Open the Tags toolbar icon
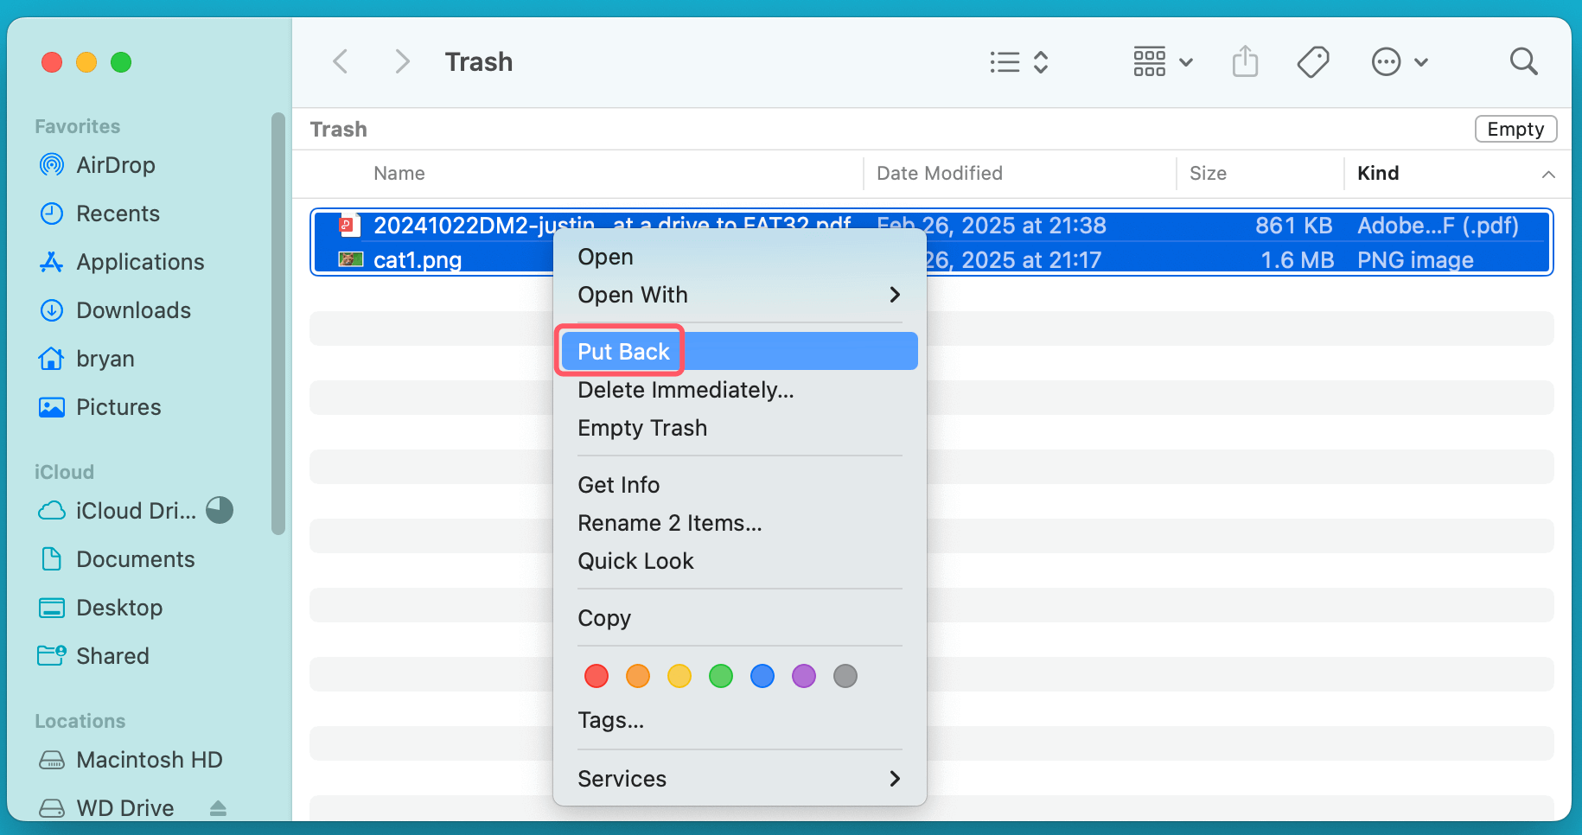Image resolution: width=1582 pixels, height=835 pixels. click(1313, 61)
